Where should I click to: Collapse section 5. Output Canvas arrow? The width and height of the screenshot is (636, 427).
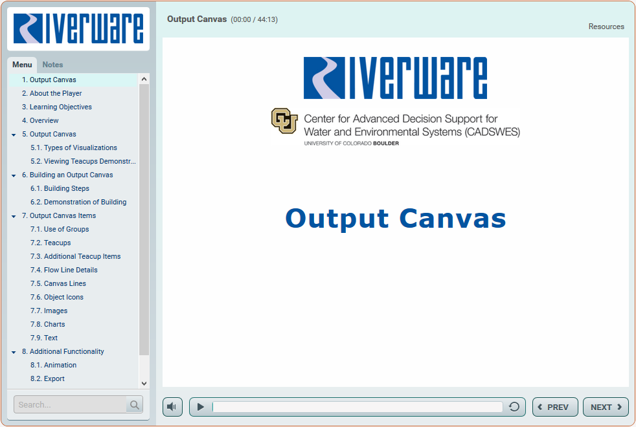pos(14,135)
